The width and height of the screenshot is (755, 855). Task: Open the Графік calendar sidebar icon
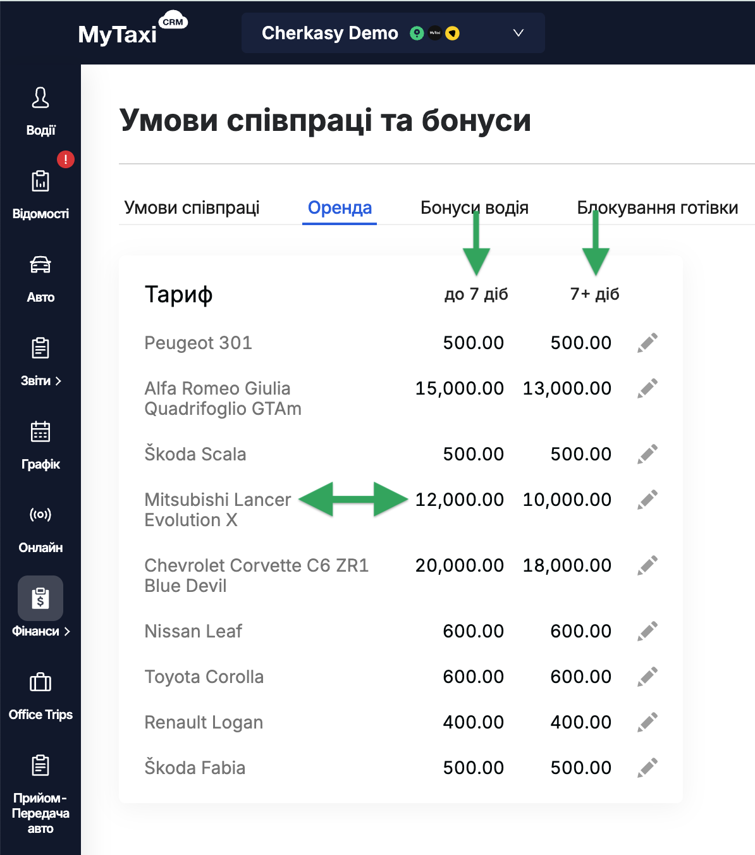point(40,432)
